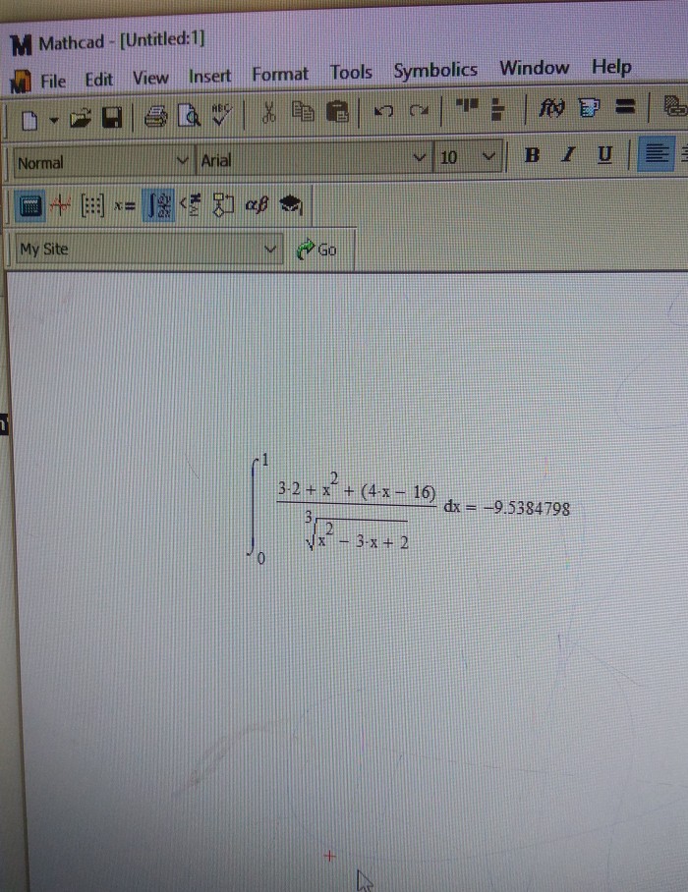Click the Print icon
This screenshot has width=688, height=892.
[x=155, y=117]
